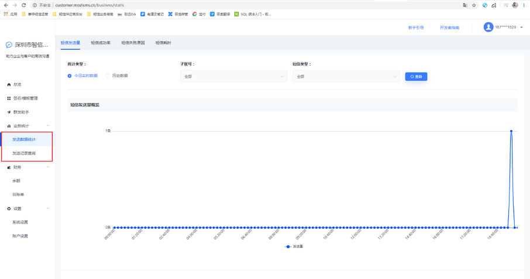Image resolution: width=530 pixels, height=279 pixels.
Task: Open the 签名/模板管理 menu item
Action: point(26,98)
